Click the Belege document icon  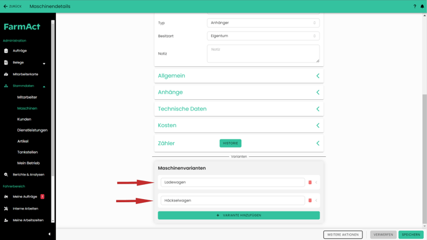(x=6, y=62)
